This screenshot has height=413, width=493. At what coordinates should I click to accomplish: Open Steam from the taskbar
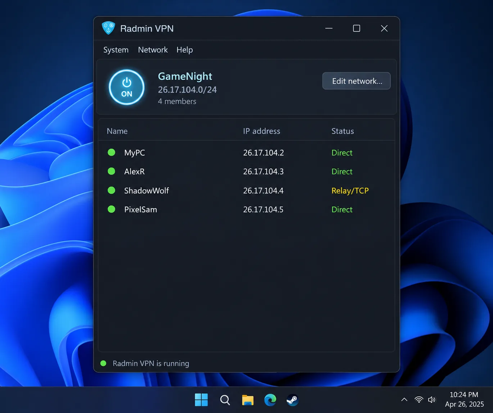pyautogui.click(x=293, y=400)
